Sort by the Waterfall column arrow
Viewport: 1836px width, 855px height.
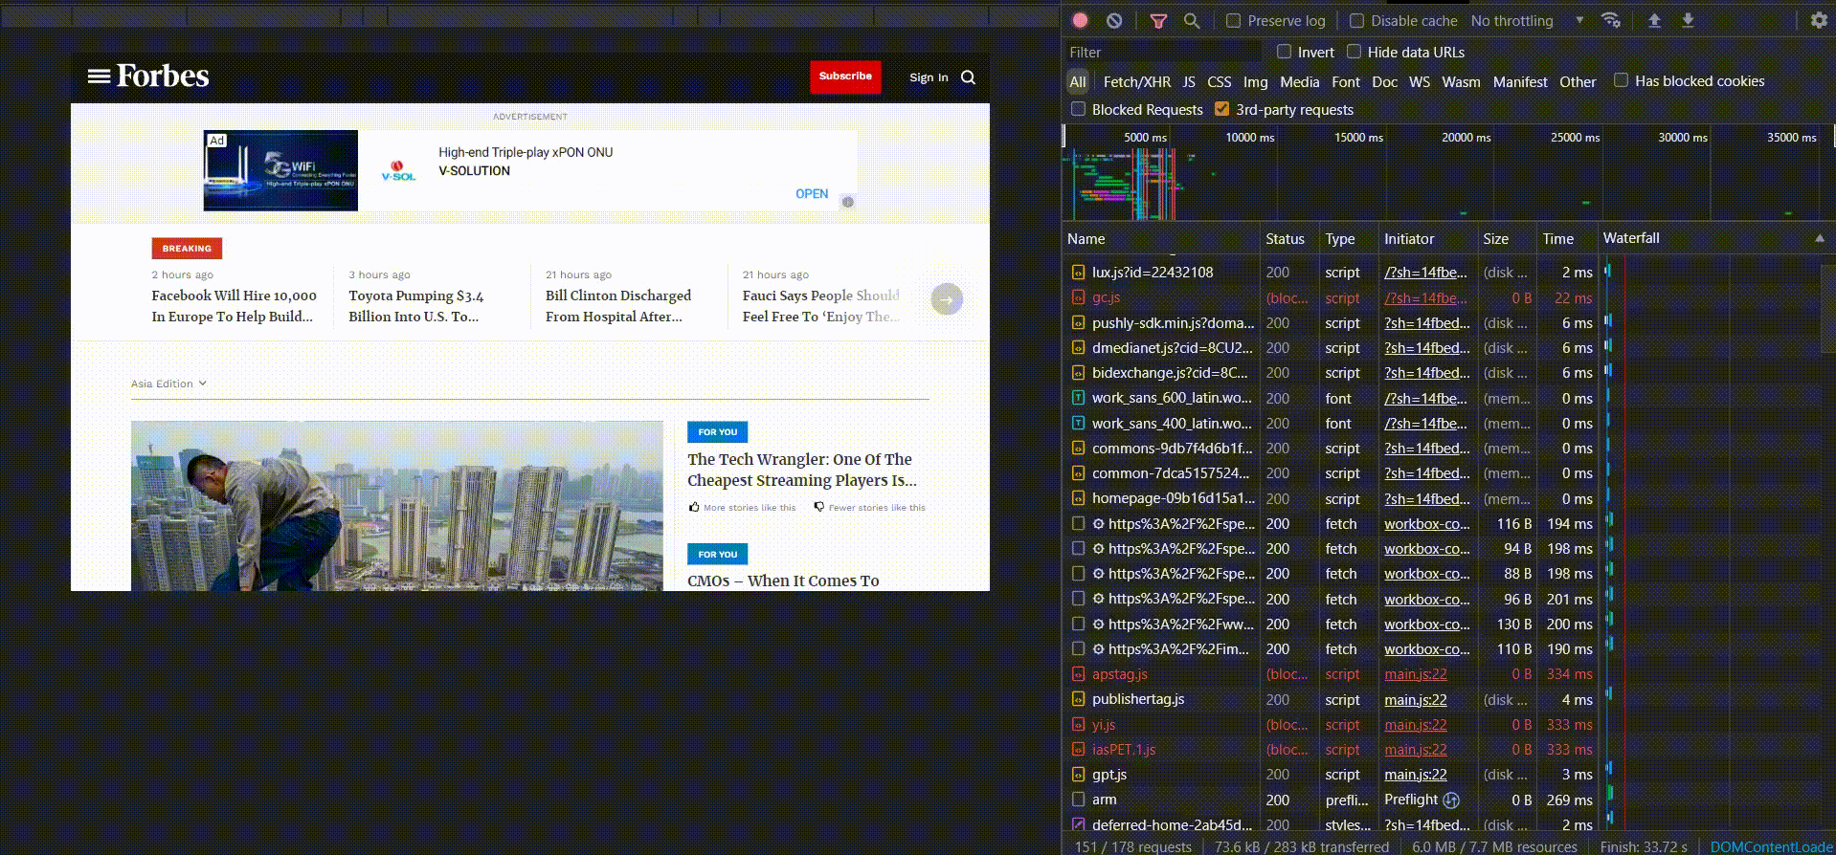pyautogui.click(x=1819, y=238)
